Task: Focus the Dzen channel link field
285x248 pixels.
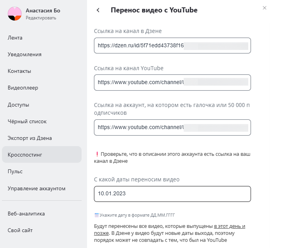Action: coord(172,45)
